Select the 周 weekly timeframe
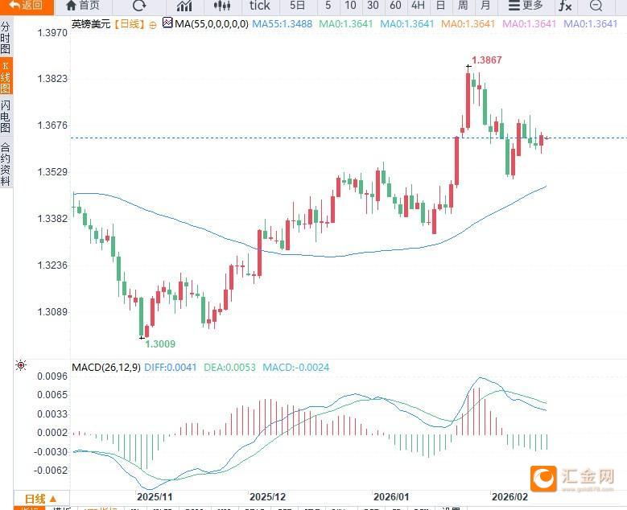The image size is (627, 510). tap(463, 6)
